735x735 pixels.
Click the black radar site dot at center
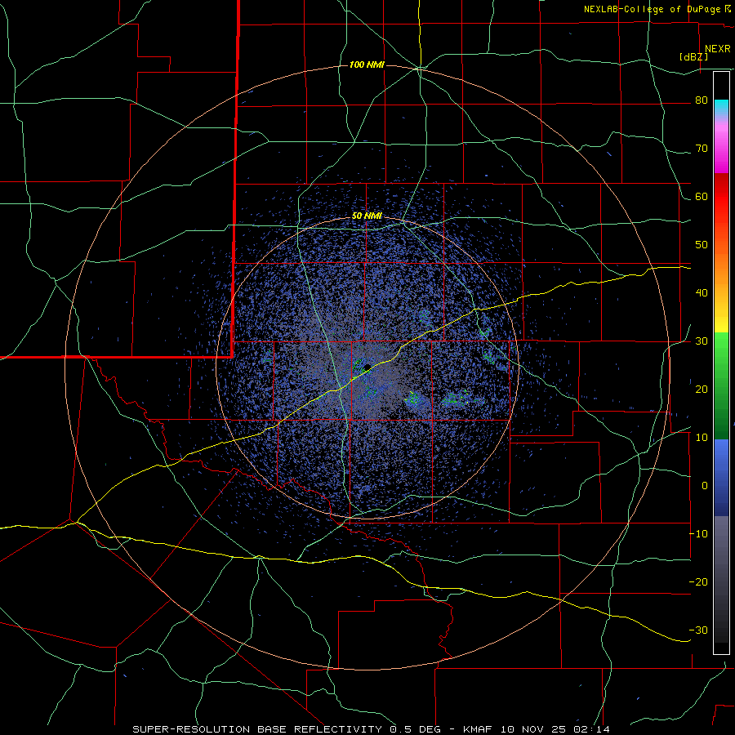[367, 367]
